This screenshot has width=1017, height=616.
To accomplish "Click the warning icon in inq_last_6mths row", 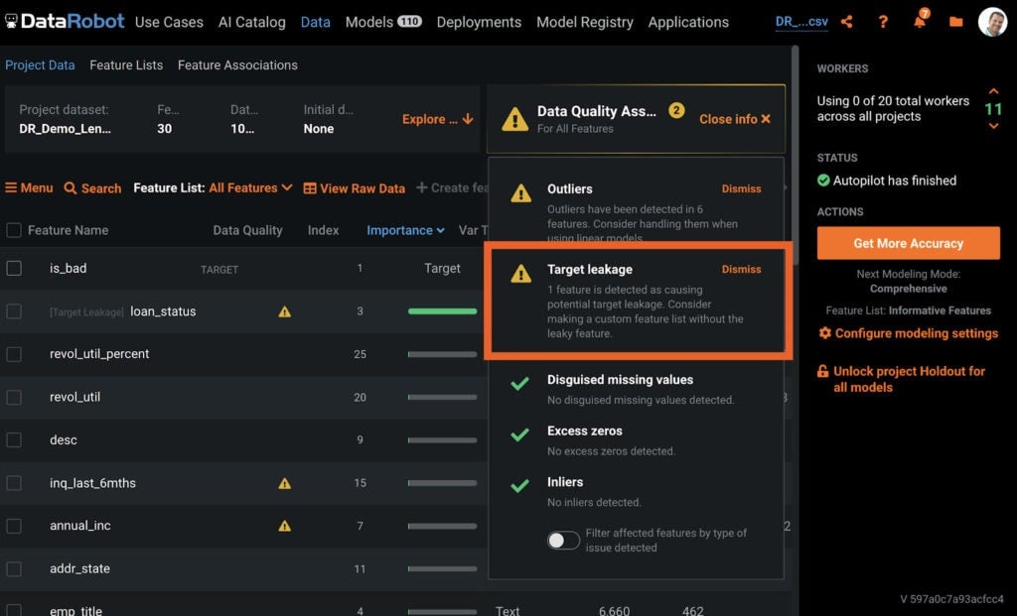I will 285,483.
